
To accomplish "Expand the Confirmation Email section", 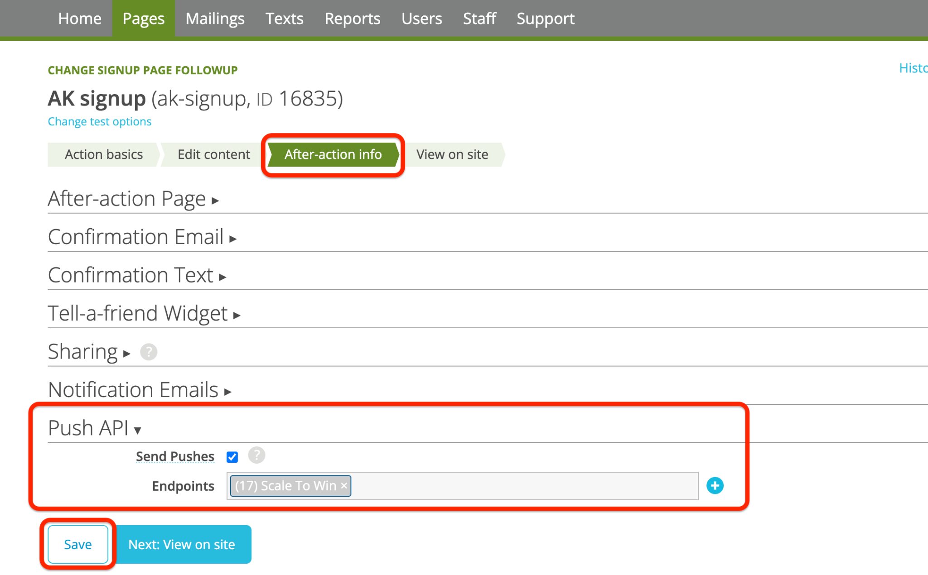I will pos(142,237).
